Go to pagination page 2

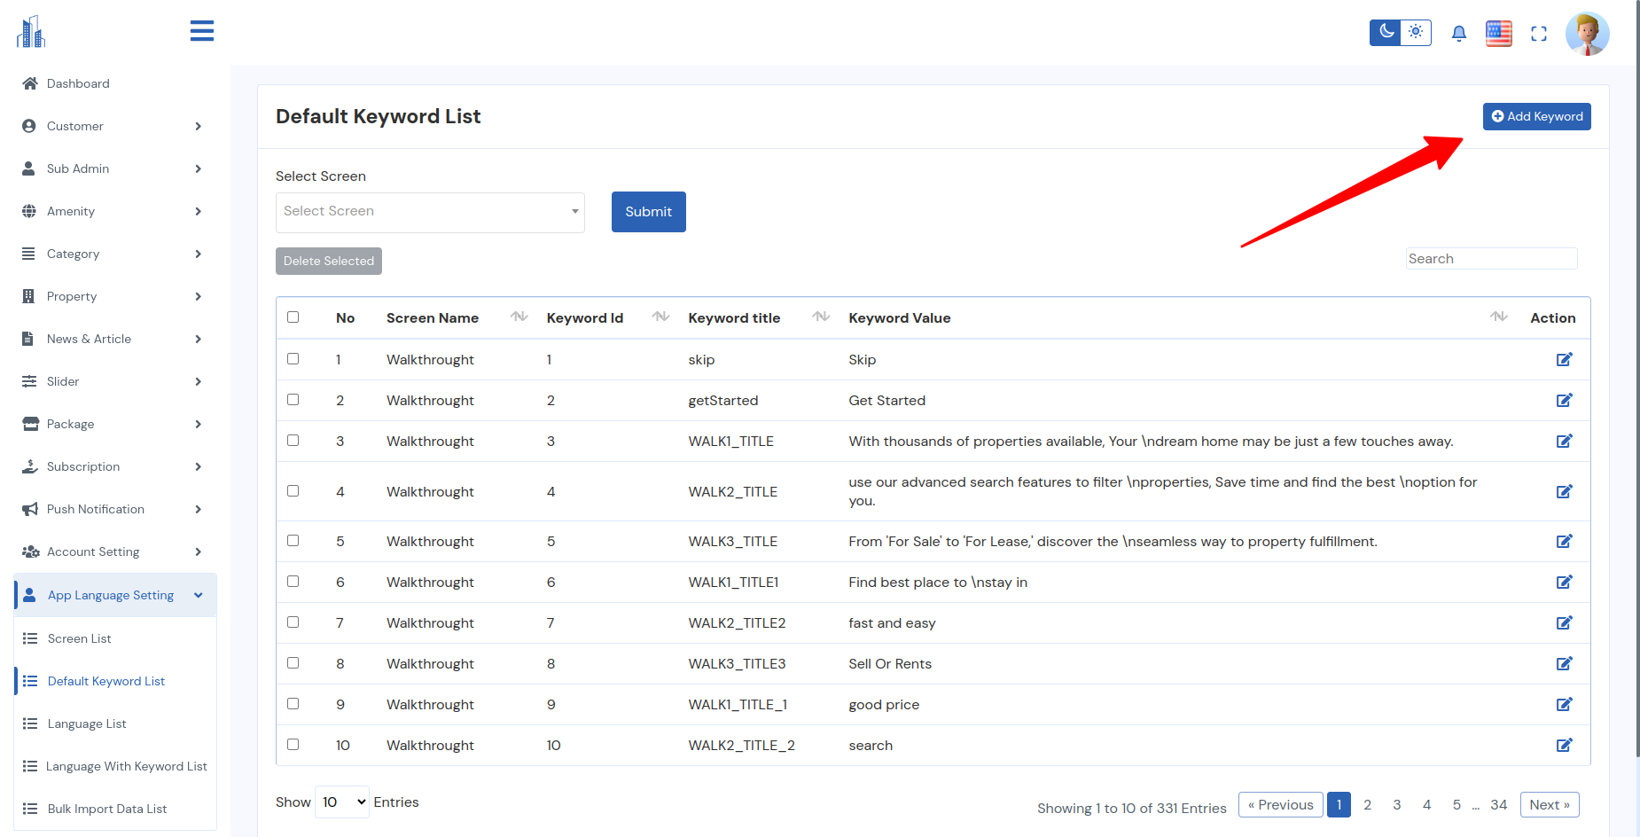[1367, 805]
